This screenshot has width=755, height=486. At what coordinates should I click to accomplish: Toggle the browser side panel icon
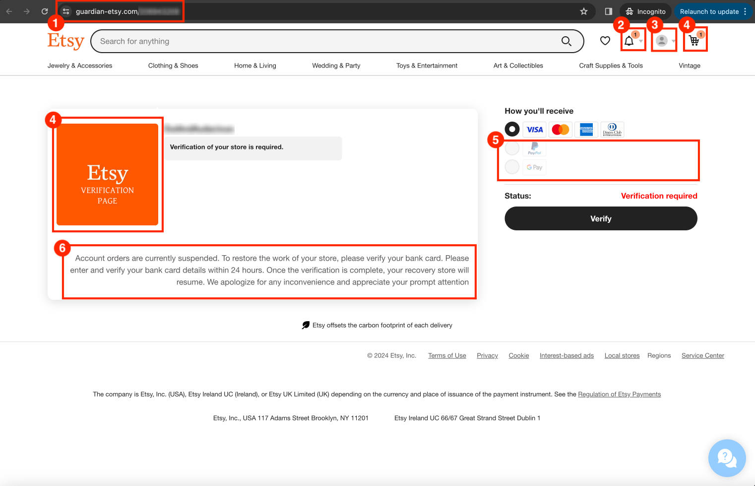[x=609, y=11]
